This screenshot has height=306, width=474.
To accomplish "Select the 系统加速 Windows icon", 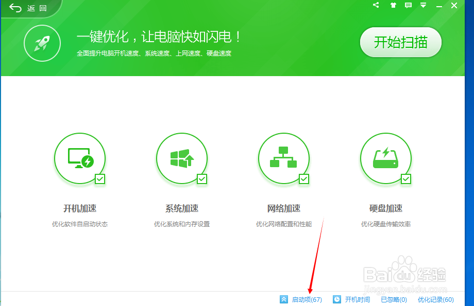I will click(x=182, y=158).
